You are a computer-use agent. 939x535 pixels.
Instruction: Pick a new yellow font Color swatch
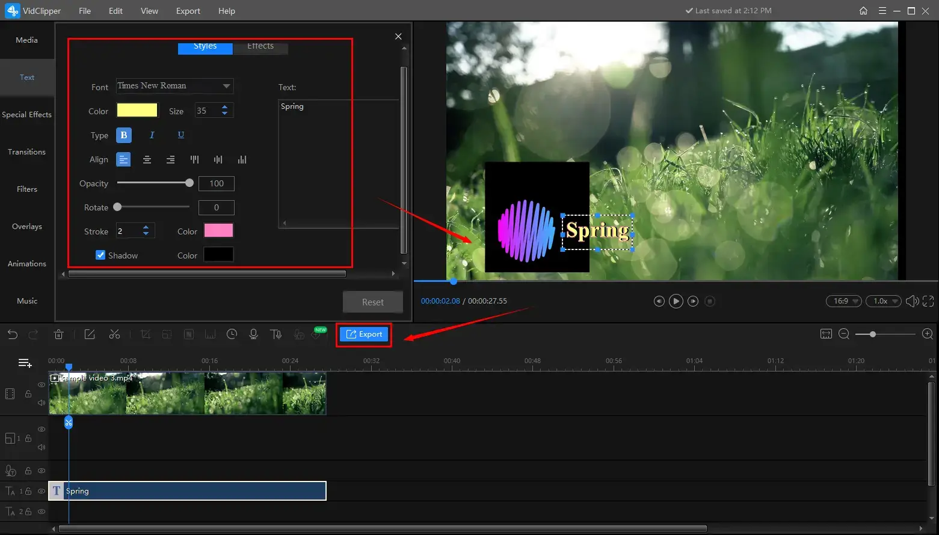(x=137, y=110)
